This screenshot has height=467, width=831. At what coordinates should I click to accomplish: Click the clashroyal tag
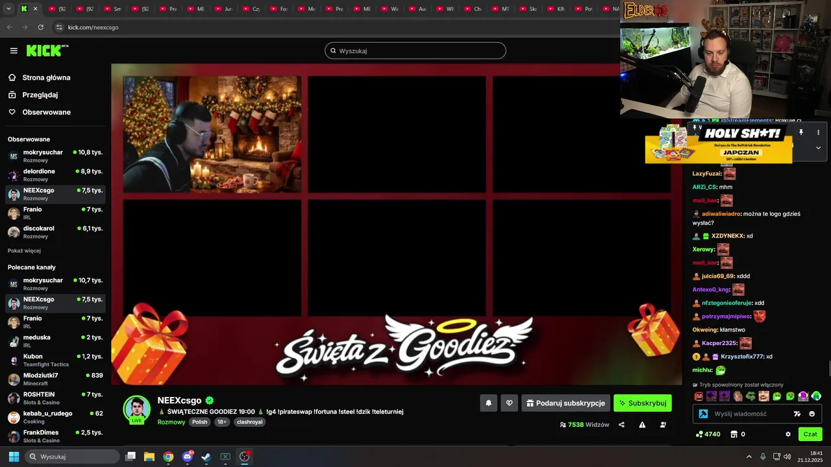pos(249,422)
